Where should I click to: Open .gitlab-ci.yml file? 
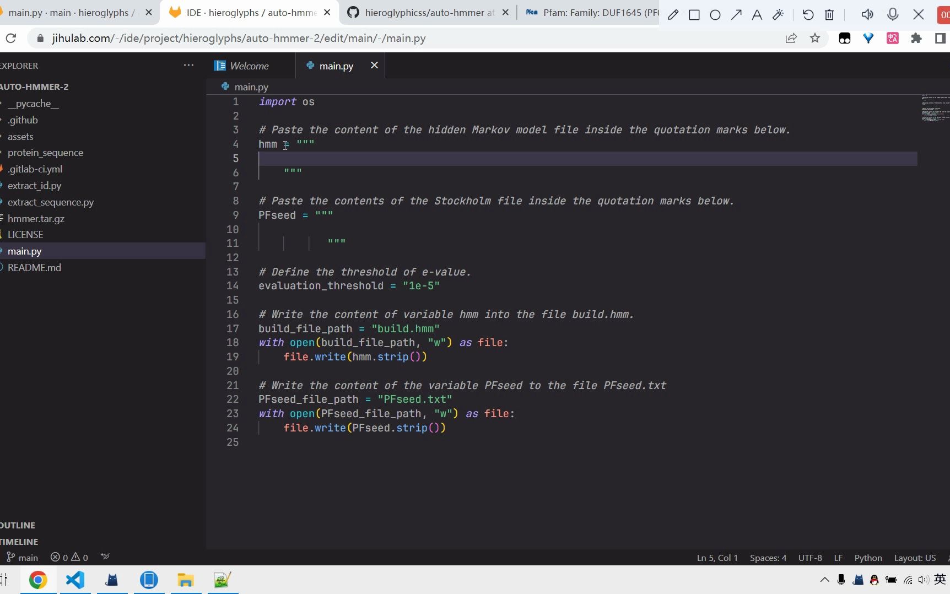coord(35,169)
